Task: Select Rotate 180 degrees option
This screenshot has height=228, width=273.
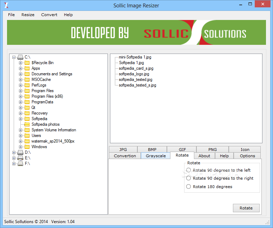Action: point(188,187)
